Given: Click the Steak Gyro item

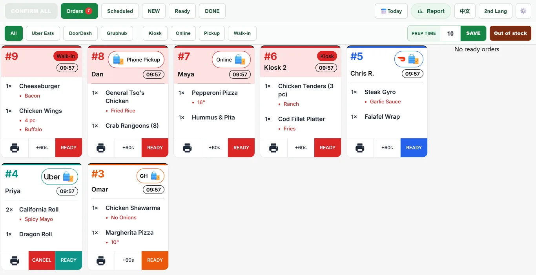Looking at the screenshot, I should [x=380, y=92].
